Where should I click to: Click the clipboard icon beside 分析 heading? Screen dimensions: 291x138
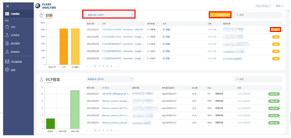click(x=42, y=15)
